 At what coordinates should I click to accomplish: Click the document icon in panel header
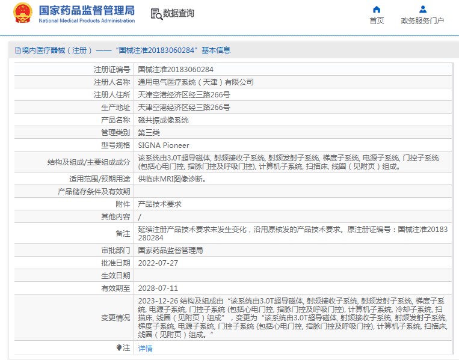click(x=17, y=50)
